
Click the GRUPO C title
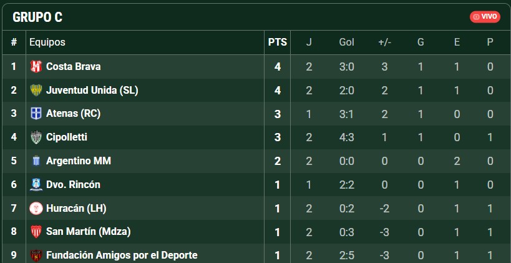pyautogui.click(x=37, y=17)
